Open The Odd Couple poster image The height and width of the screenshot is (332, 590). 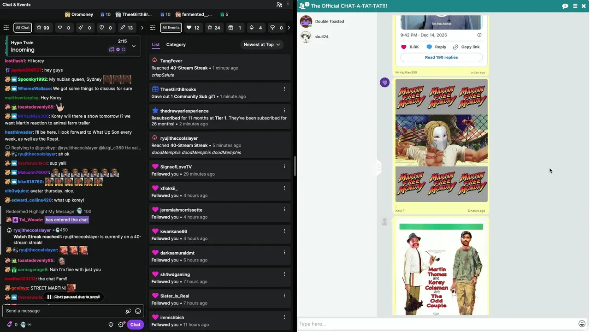point(441,267)
